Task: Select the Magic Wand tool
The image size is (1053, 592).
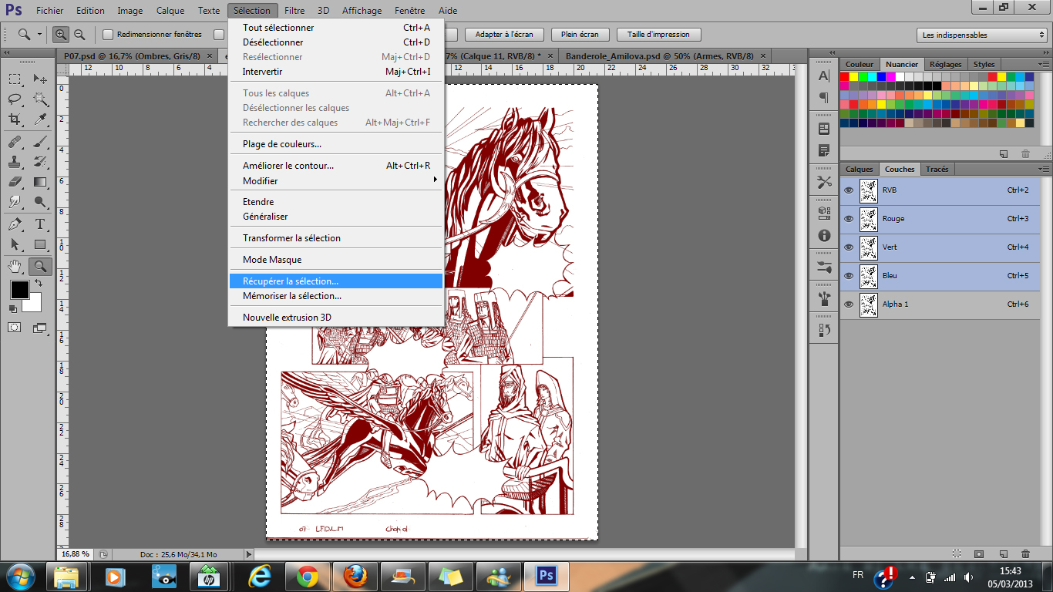Action: (x=40, y=99)
